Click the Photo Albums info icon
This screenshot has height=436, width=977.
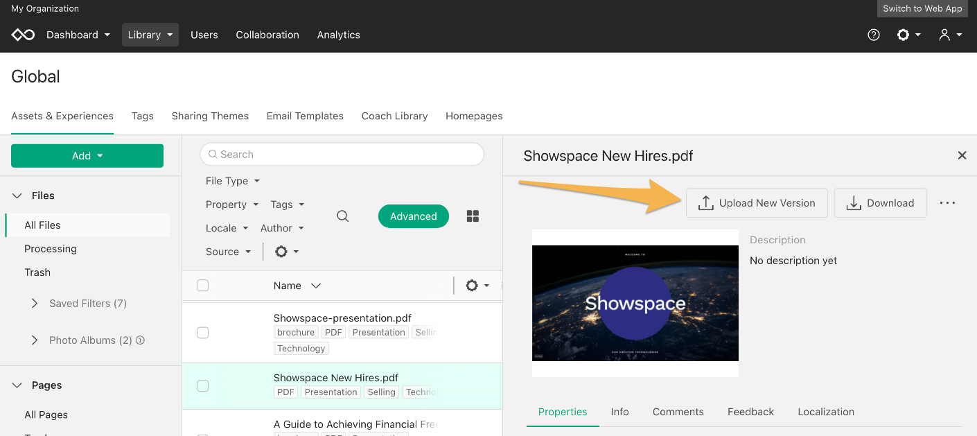(140, 340)
